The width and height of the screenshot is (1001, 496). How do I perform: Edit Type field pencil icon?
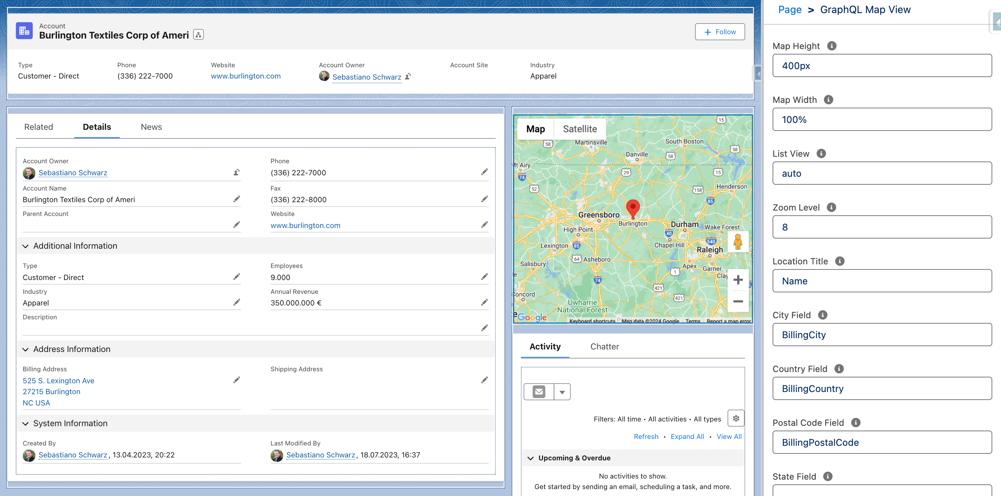click(x=236, y=277)
